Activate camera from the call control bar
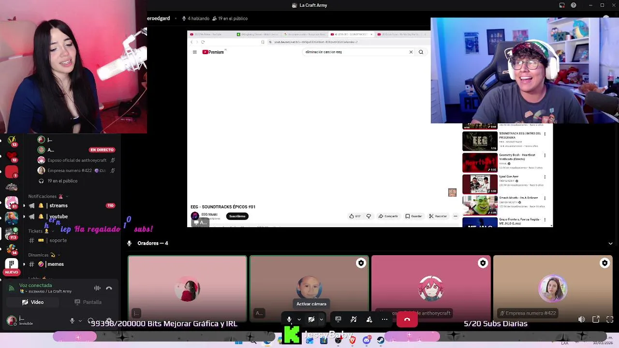619x348 pixels. [x=311, y=319]
